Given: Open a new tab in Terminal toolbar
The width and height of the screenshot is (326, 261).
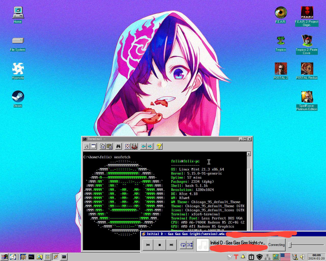Looking at the screenshot, I should click(x=87, y=146).
